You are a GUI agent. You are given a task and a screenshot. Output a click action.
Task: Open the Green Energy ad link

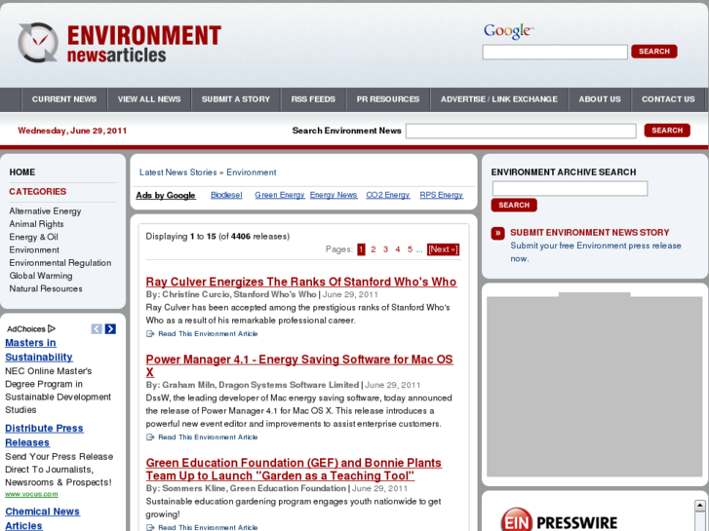pos(280,195)
